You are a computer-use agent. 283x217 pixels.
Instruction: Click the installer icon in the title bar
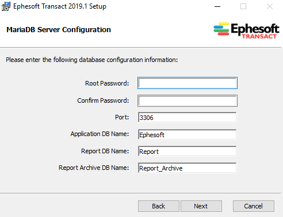tap(6, 6)
